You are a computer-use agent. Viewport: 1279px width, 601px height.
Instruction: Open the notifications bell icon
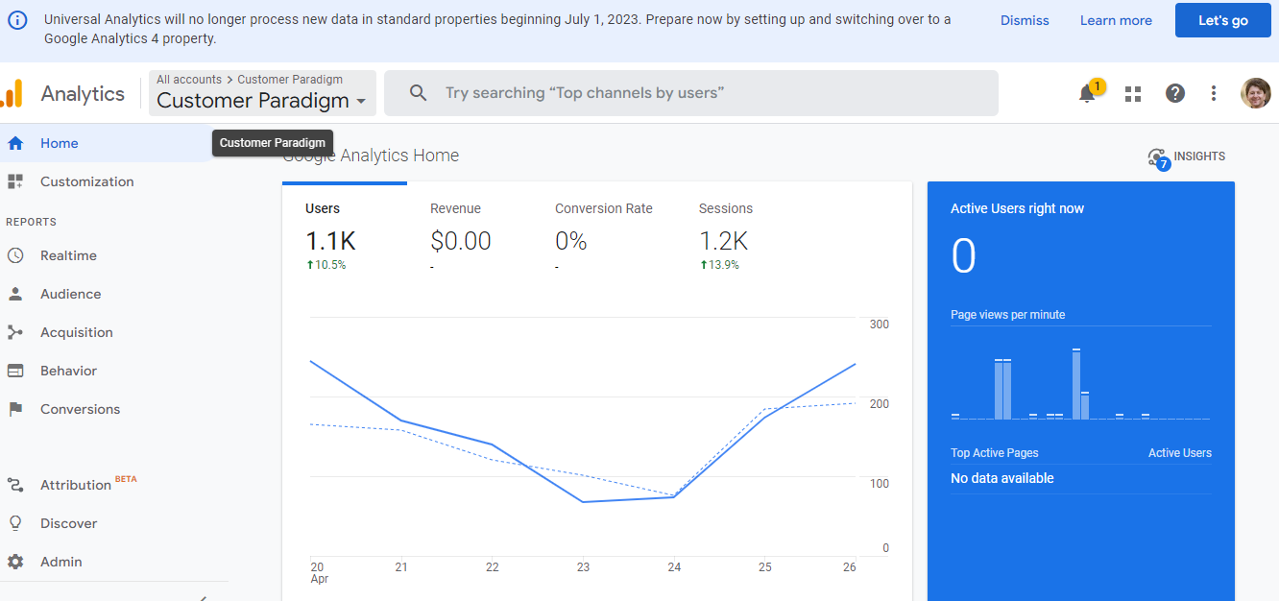(x=1088, y=92)
